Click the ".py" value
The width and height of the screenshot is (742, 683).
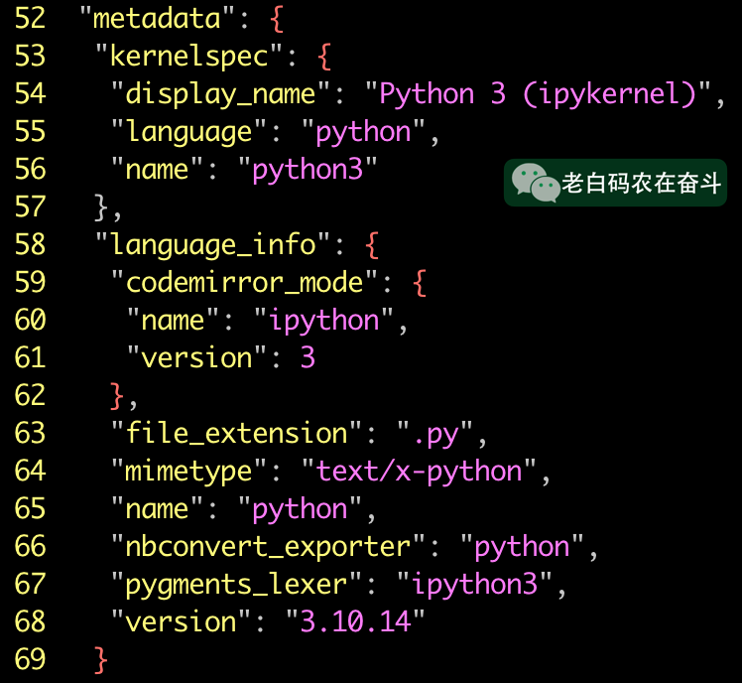(x=434, y=435)
